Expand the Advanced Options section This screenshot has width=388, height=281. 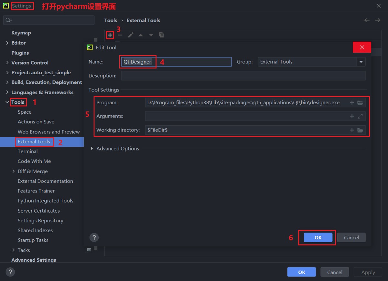92,149
